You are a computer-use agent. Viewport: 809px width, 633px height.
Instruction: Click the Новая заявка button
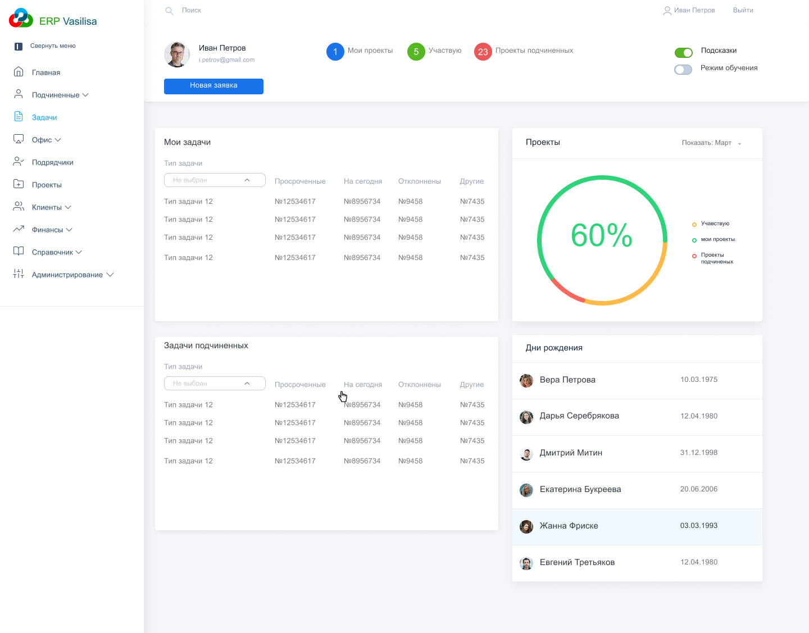pos(213,86)
